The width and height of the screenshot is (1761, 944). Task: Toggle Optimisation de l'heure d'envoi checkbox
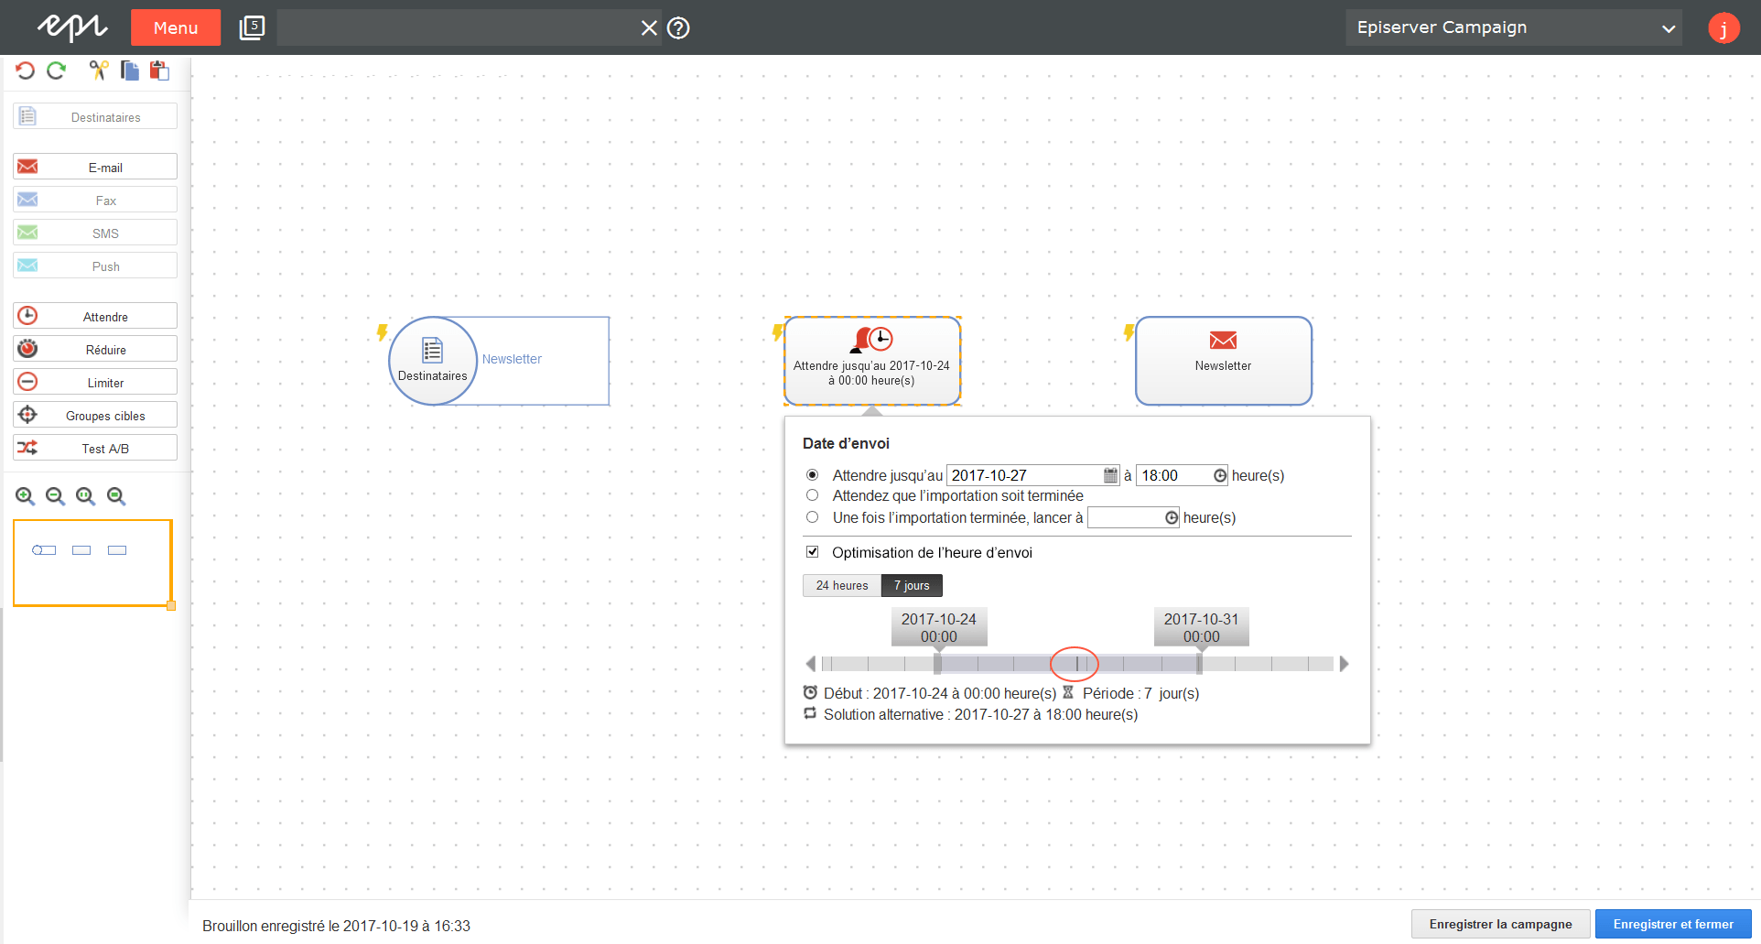coord(812,551)
